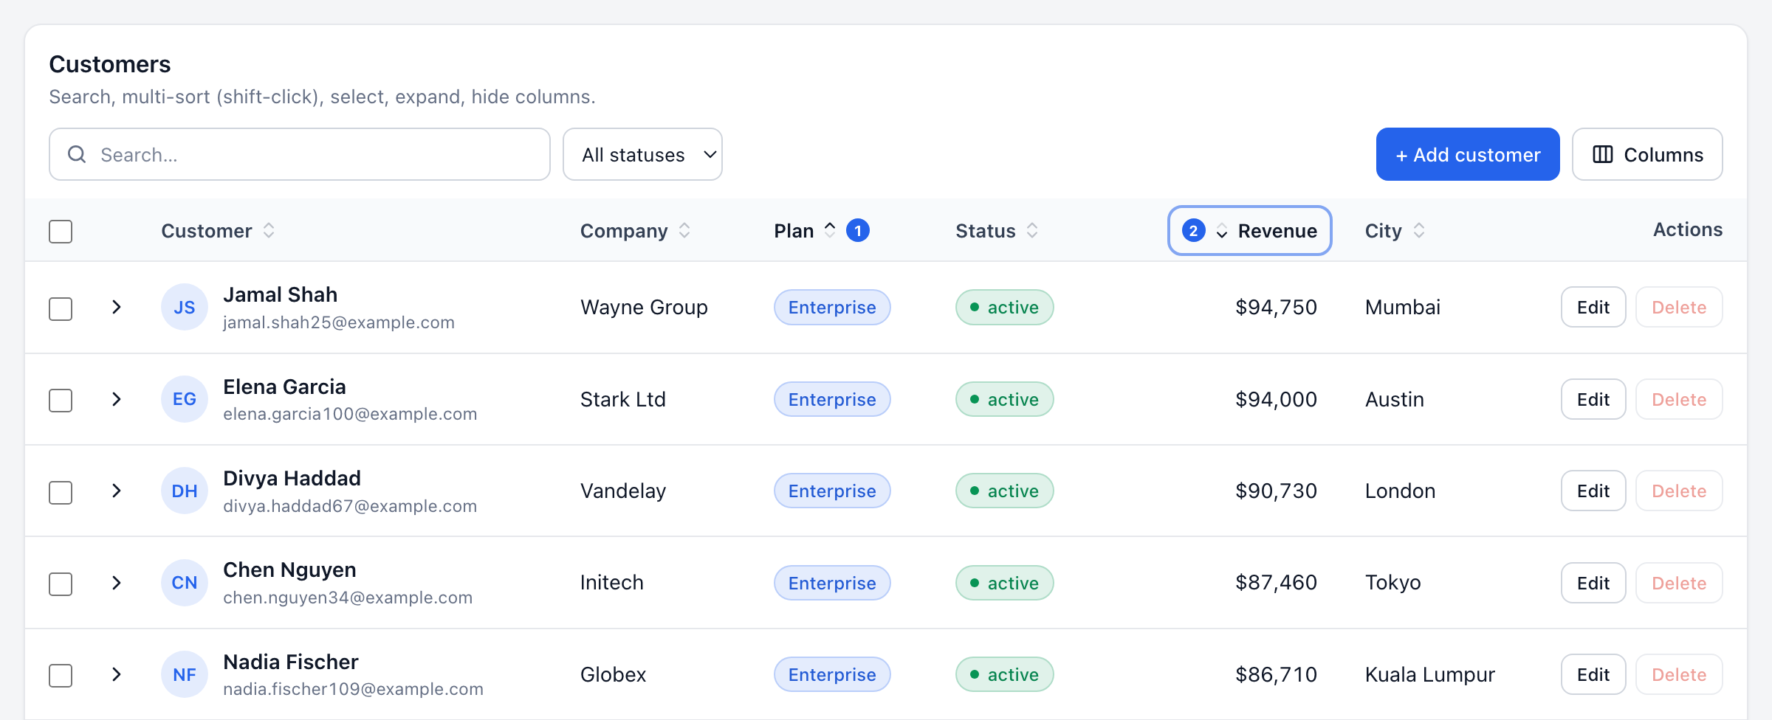Image resolution: width=1772 pixels, height=720 pixels.
Task: Expand the Jamal Shah row details
Action: click(x=117, y=307)
